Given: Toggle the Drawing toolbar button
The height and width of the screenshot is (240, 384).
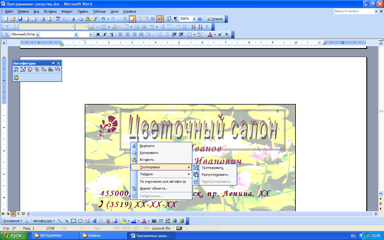Looking at the screenshot, I should pyautogui.click(x=160, y=19).
